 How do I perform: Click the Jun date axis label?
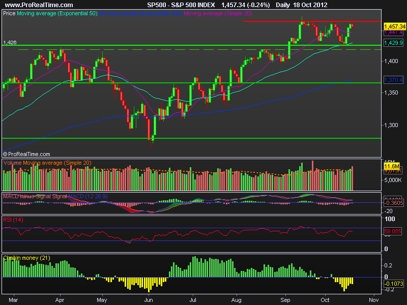[x=149, y=300]
